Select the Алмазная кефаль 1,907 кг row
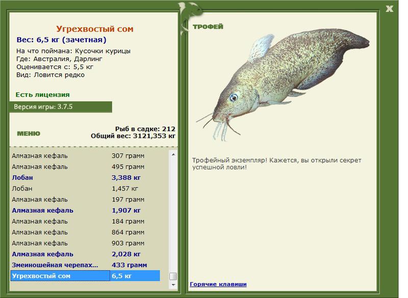Screen dimensions: 408x298 tap(85, 211)
